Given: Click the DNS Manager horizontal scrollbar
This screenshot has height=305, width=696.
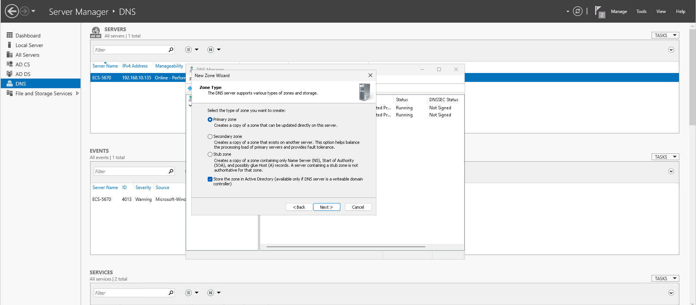Looking at the screenshot, I should click(x=346, y=246).
